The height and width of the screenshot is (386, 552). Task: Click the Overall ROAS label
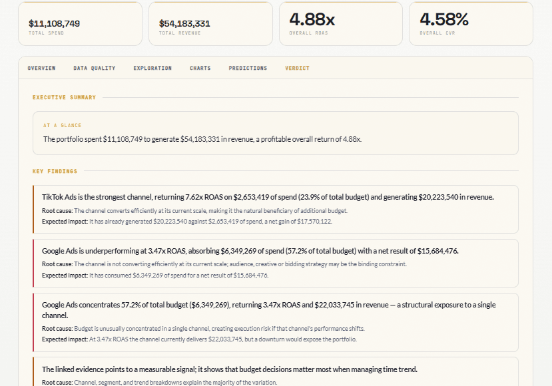click(x=308, y=33)
